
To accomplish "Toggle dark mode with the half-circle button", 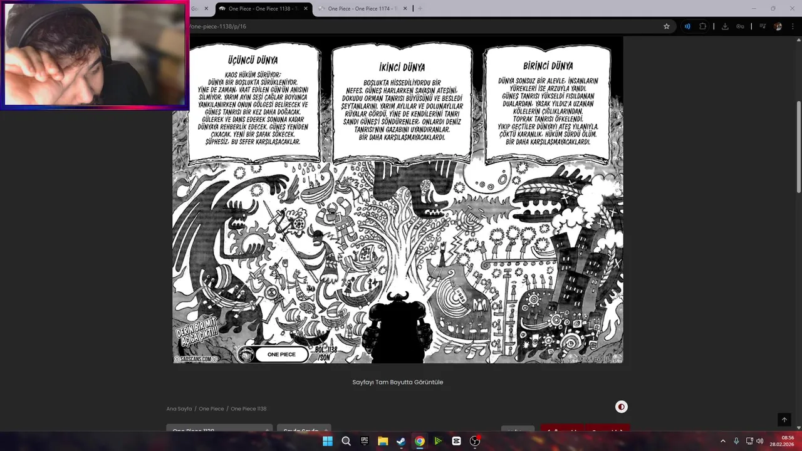I will [621, 407].
